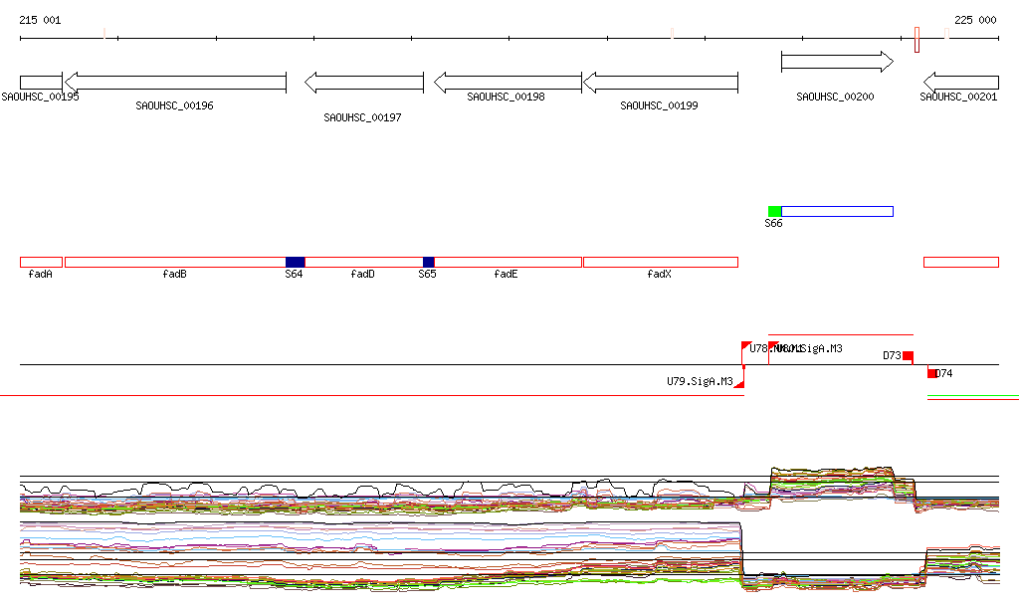This screenshot has height=608, width=1019.
Task: Click the small marker box on ruler
Action: [917, 40]
